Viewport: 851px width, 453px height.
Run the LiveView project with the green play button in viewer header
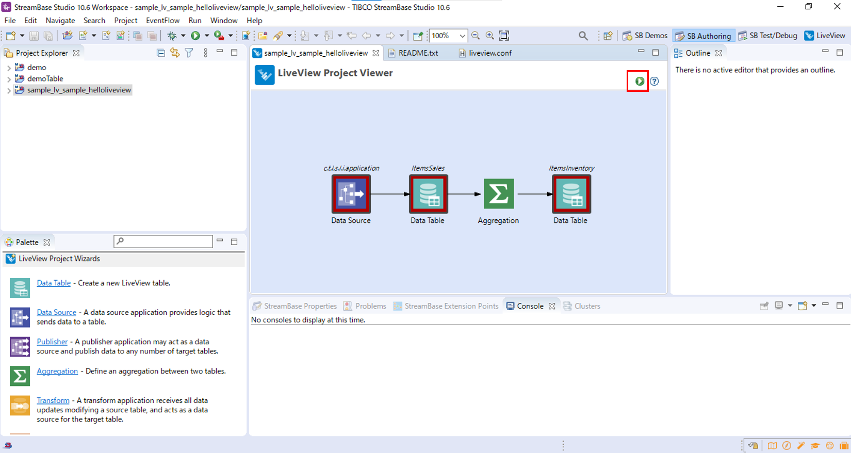[x=640, y=82]
